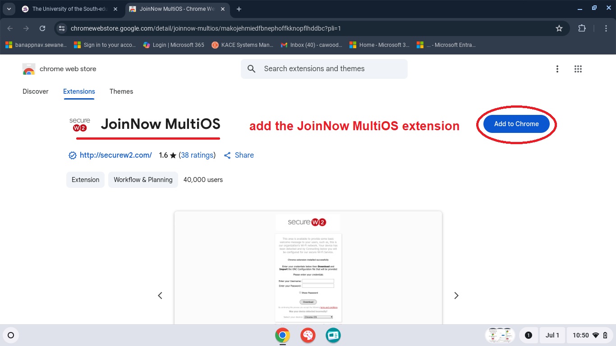The image size is (616, 346).
Task: Open the paint palette app in shelf
Action: [308, 335]
